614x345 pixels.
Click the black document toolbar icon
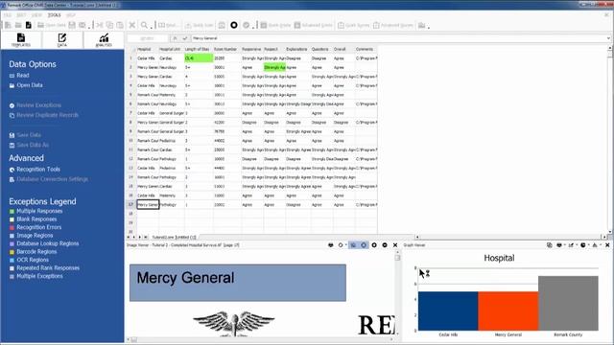pos(28,25)
